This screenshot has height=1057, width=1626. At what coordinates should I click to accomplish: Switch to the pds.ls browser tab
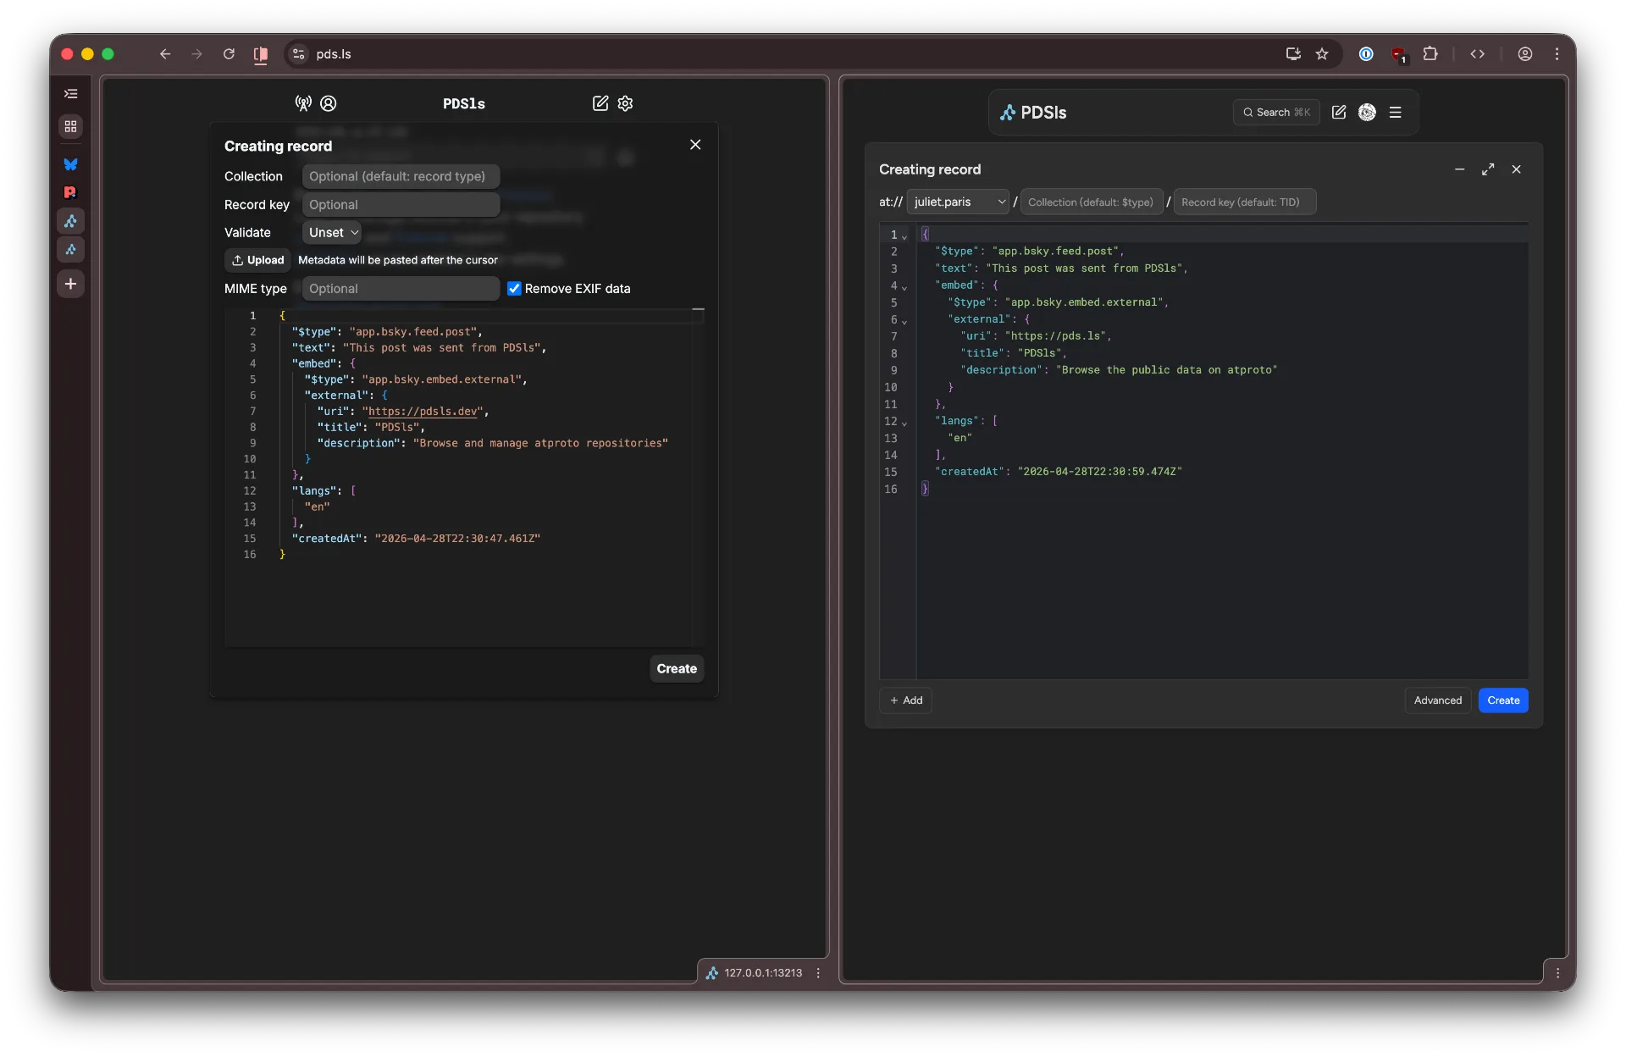(335, 53)
